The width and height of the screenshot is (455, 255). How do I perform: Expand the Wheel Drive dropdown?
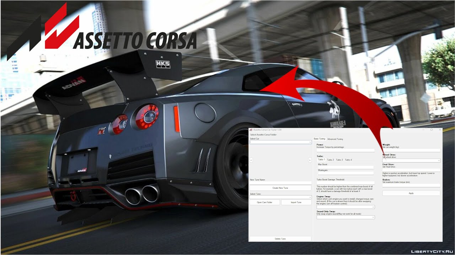tap(412, 160)
